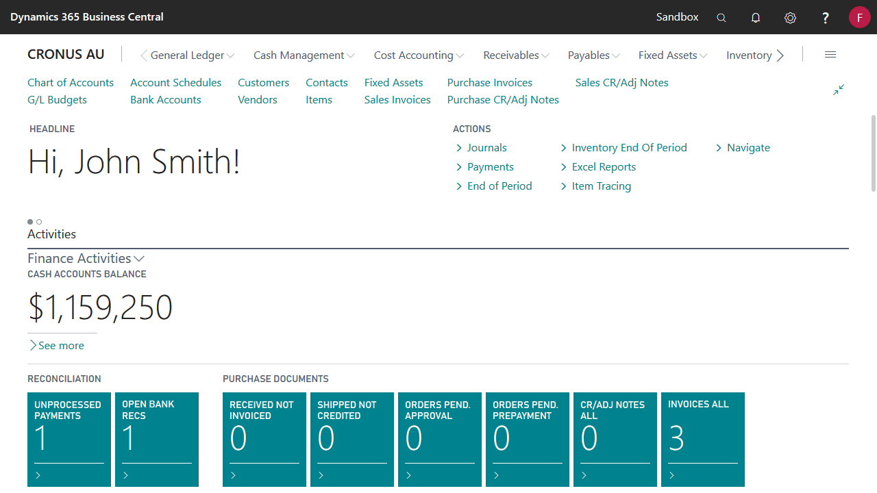Click the arrow on Unprocessed Payments tile
Image resolution: width=877 pixels, height=493 pixels.
pyautogui.click(x=38, y=475)
